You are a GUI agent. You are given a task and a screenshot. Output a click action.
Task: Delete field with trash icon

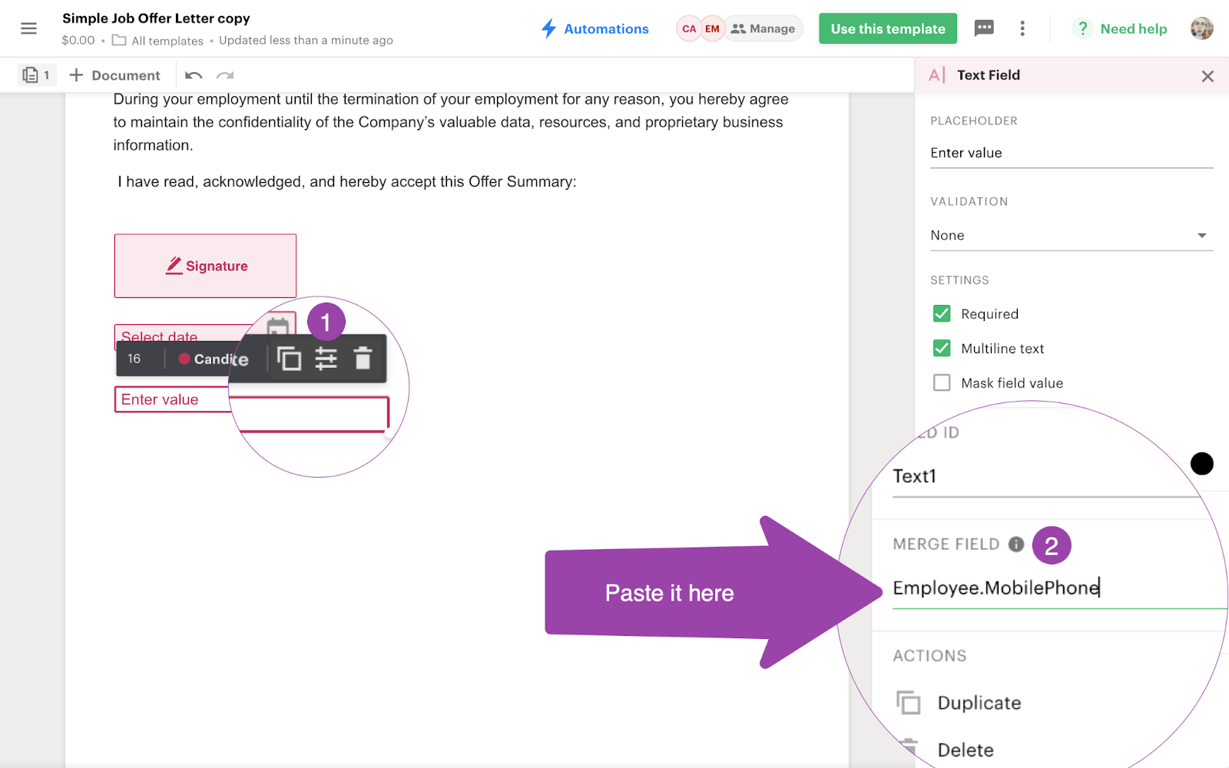[363, 359]
